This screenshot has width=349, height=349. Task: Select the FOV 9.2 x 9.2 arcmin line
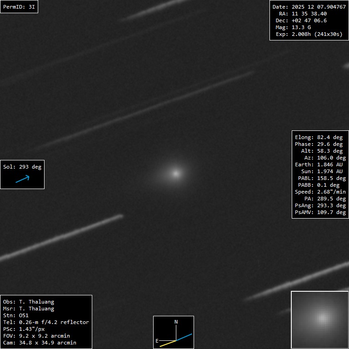coord(36,336)
